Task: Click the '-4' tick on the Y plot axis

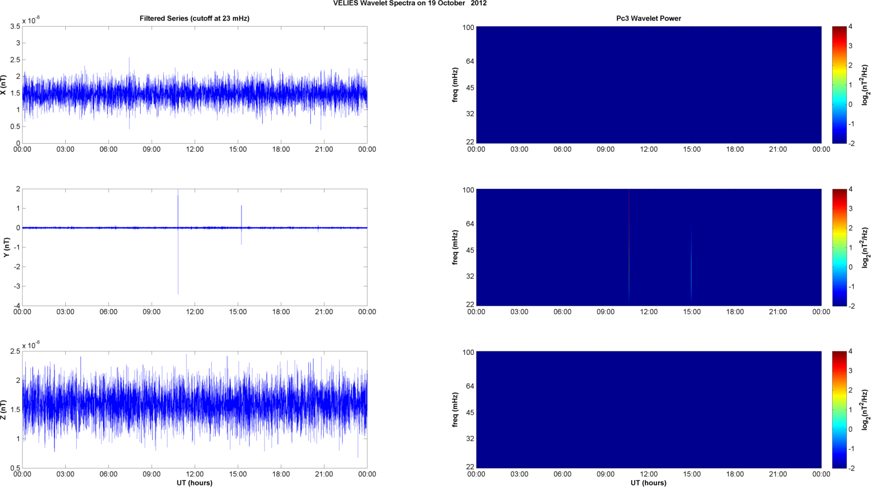Action: 17,306
